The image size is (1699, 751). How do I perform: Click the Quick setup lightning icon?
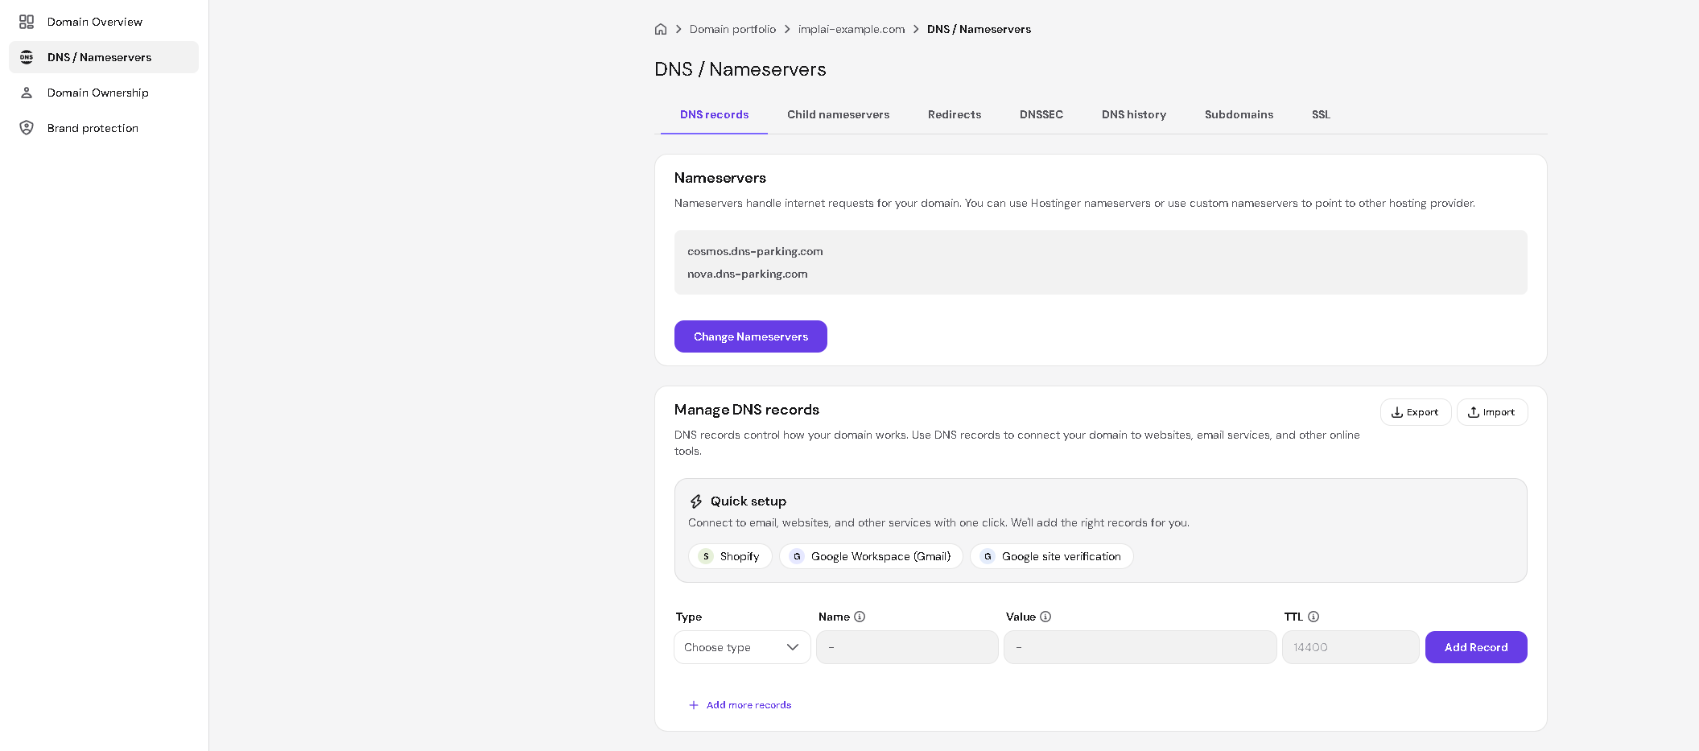coord(696,501)
